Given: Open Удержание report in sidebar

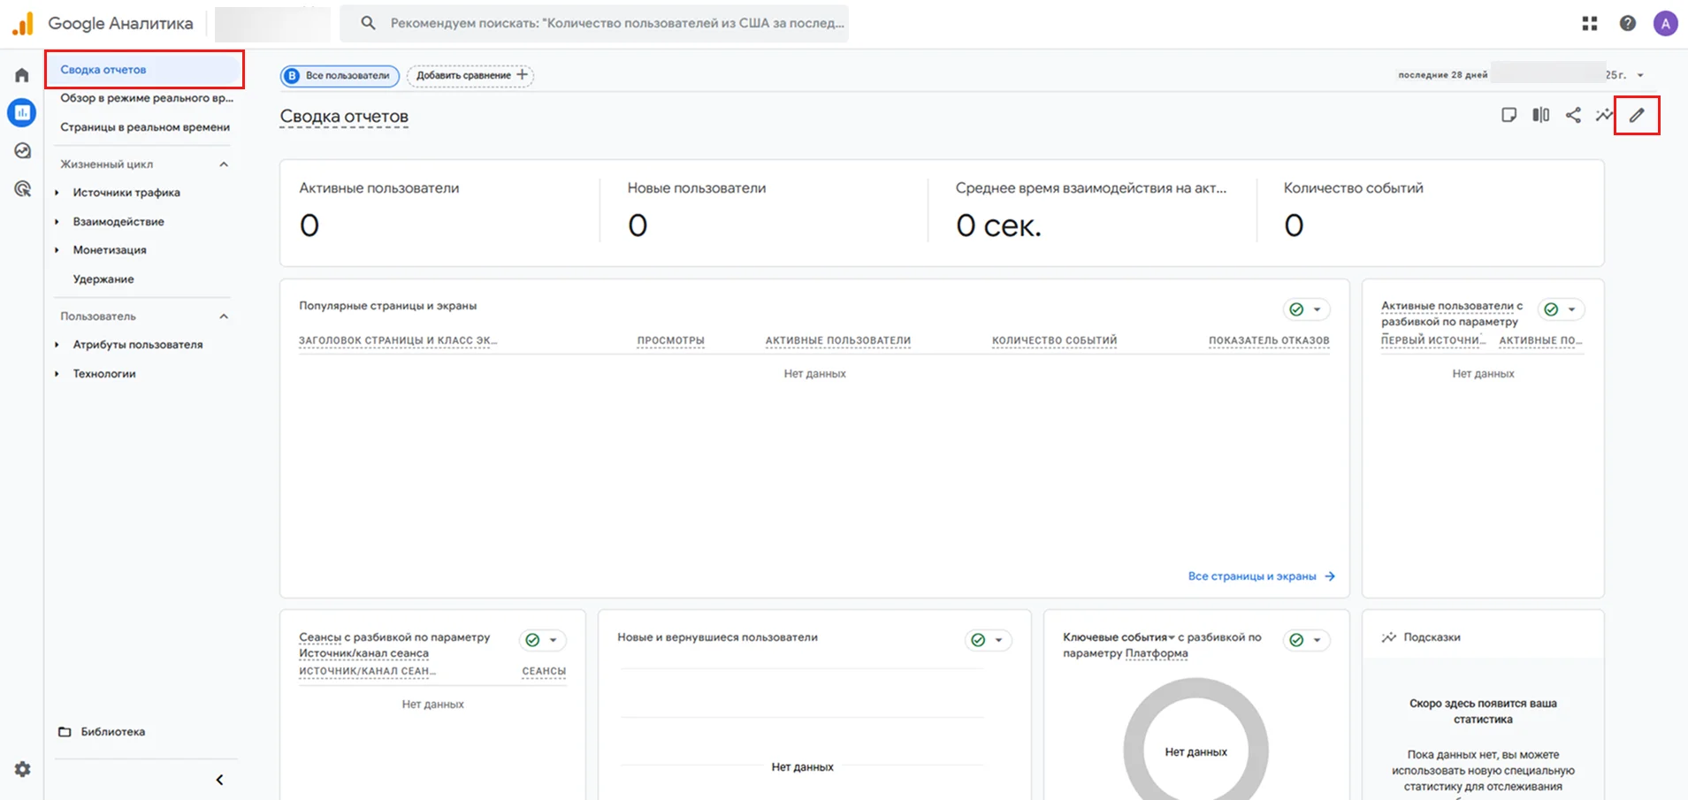Looking at the screenshot, I should (103, 279).
